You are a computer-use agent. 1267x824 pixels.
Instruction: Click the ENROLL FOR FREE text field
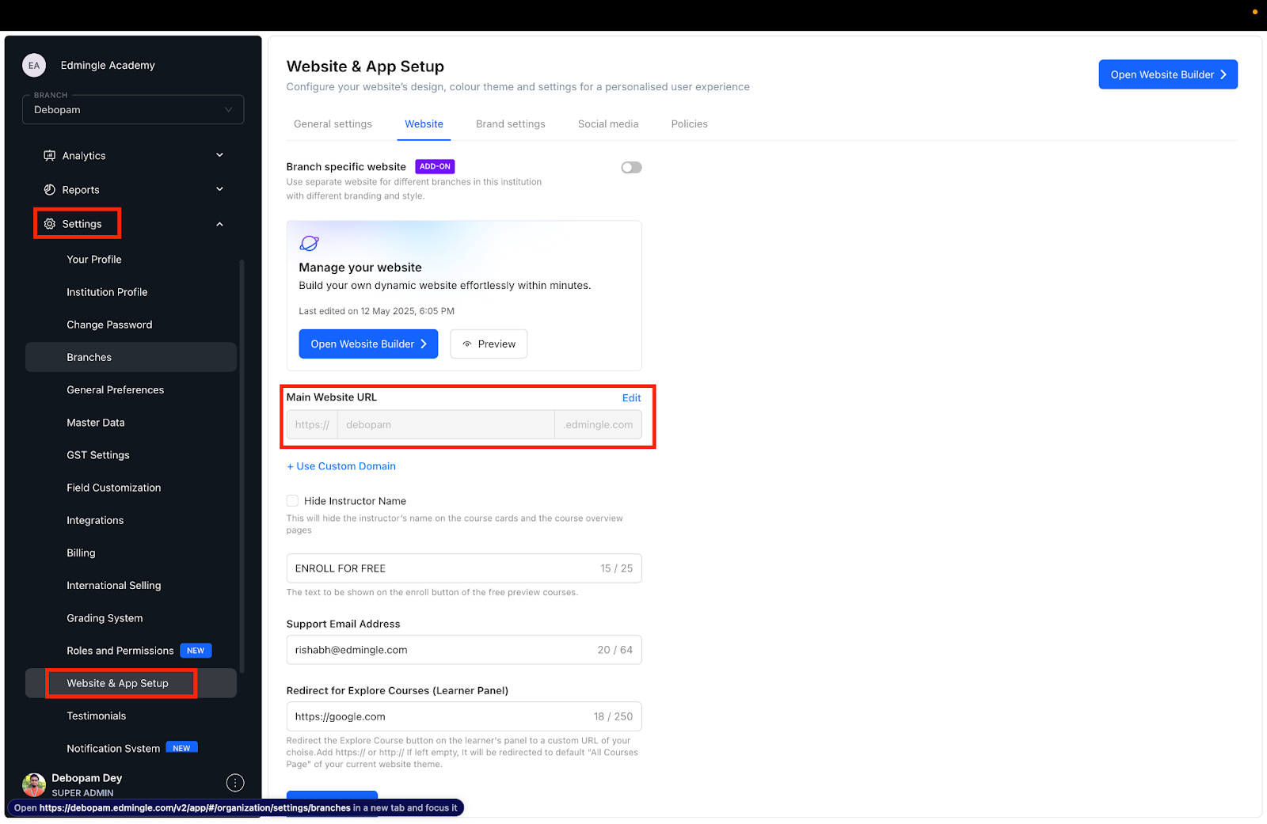[464, 568]
